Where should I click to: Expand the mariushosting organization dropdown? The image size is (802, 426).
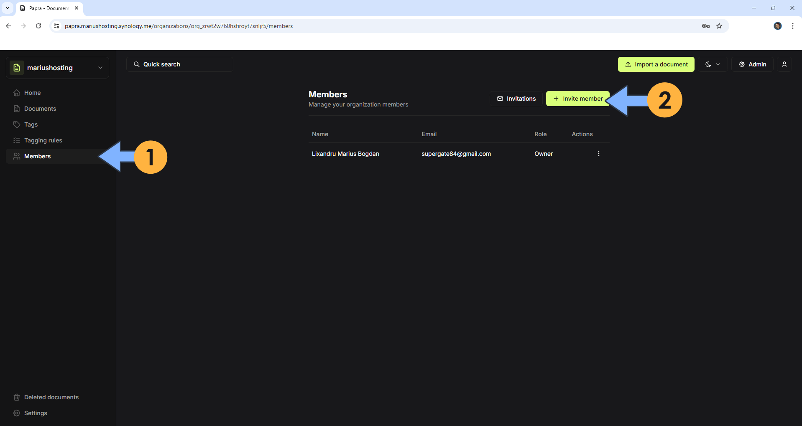pyautogui.click(x=100, y=68)
